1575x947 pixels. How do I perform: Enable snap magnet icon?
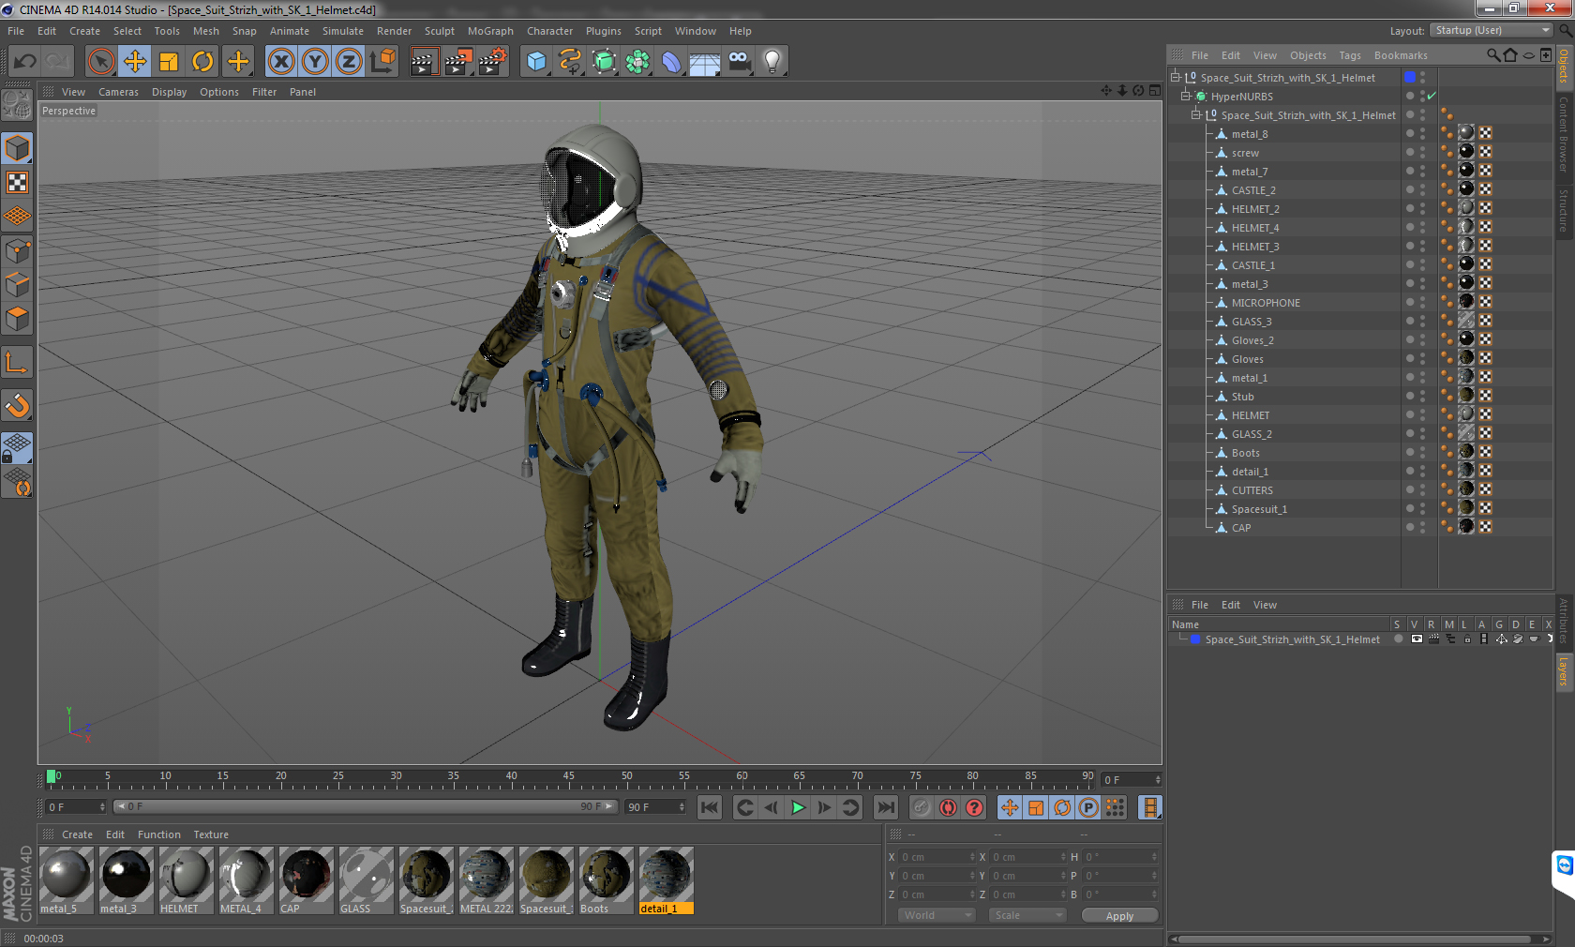tap(18, 405)
